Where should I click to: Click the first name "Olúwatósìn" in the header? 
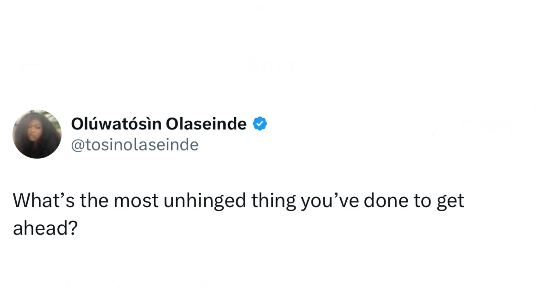coord(116,124)
